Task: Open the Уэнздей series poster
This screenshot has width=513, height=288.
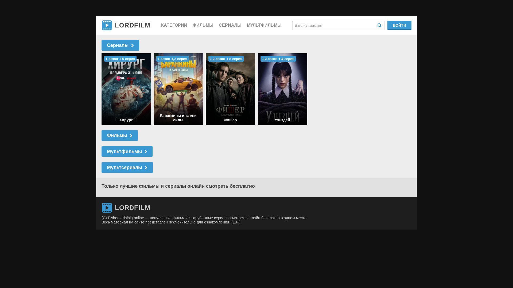Action: click(x=282, y=89)
